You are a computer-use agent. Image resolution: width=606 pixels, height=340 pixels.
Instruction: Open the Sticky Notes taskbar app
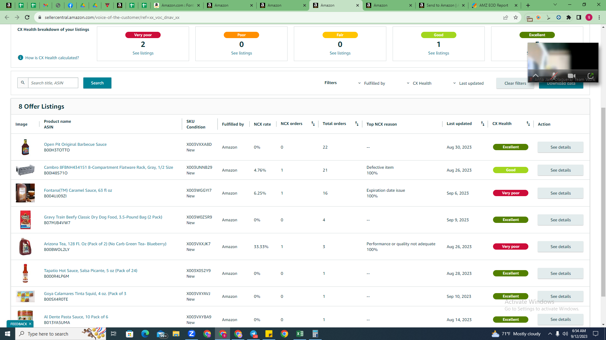click(x=269, y=334)
